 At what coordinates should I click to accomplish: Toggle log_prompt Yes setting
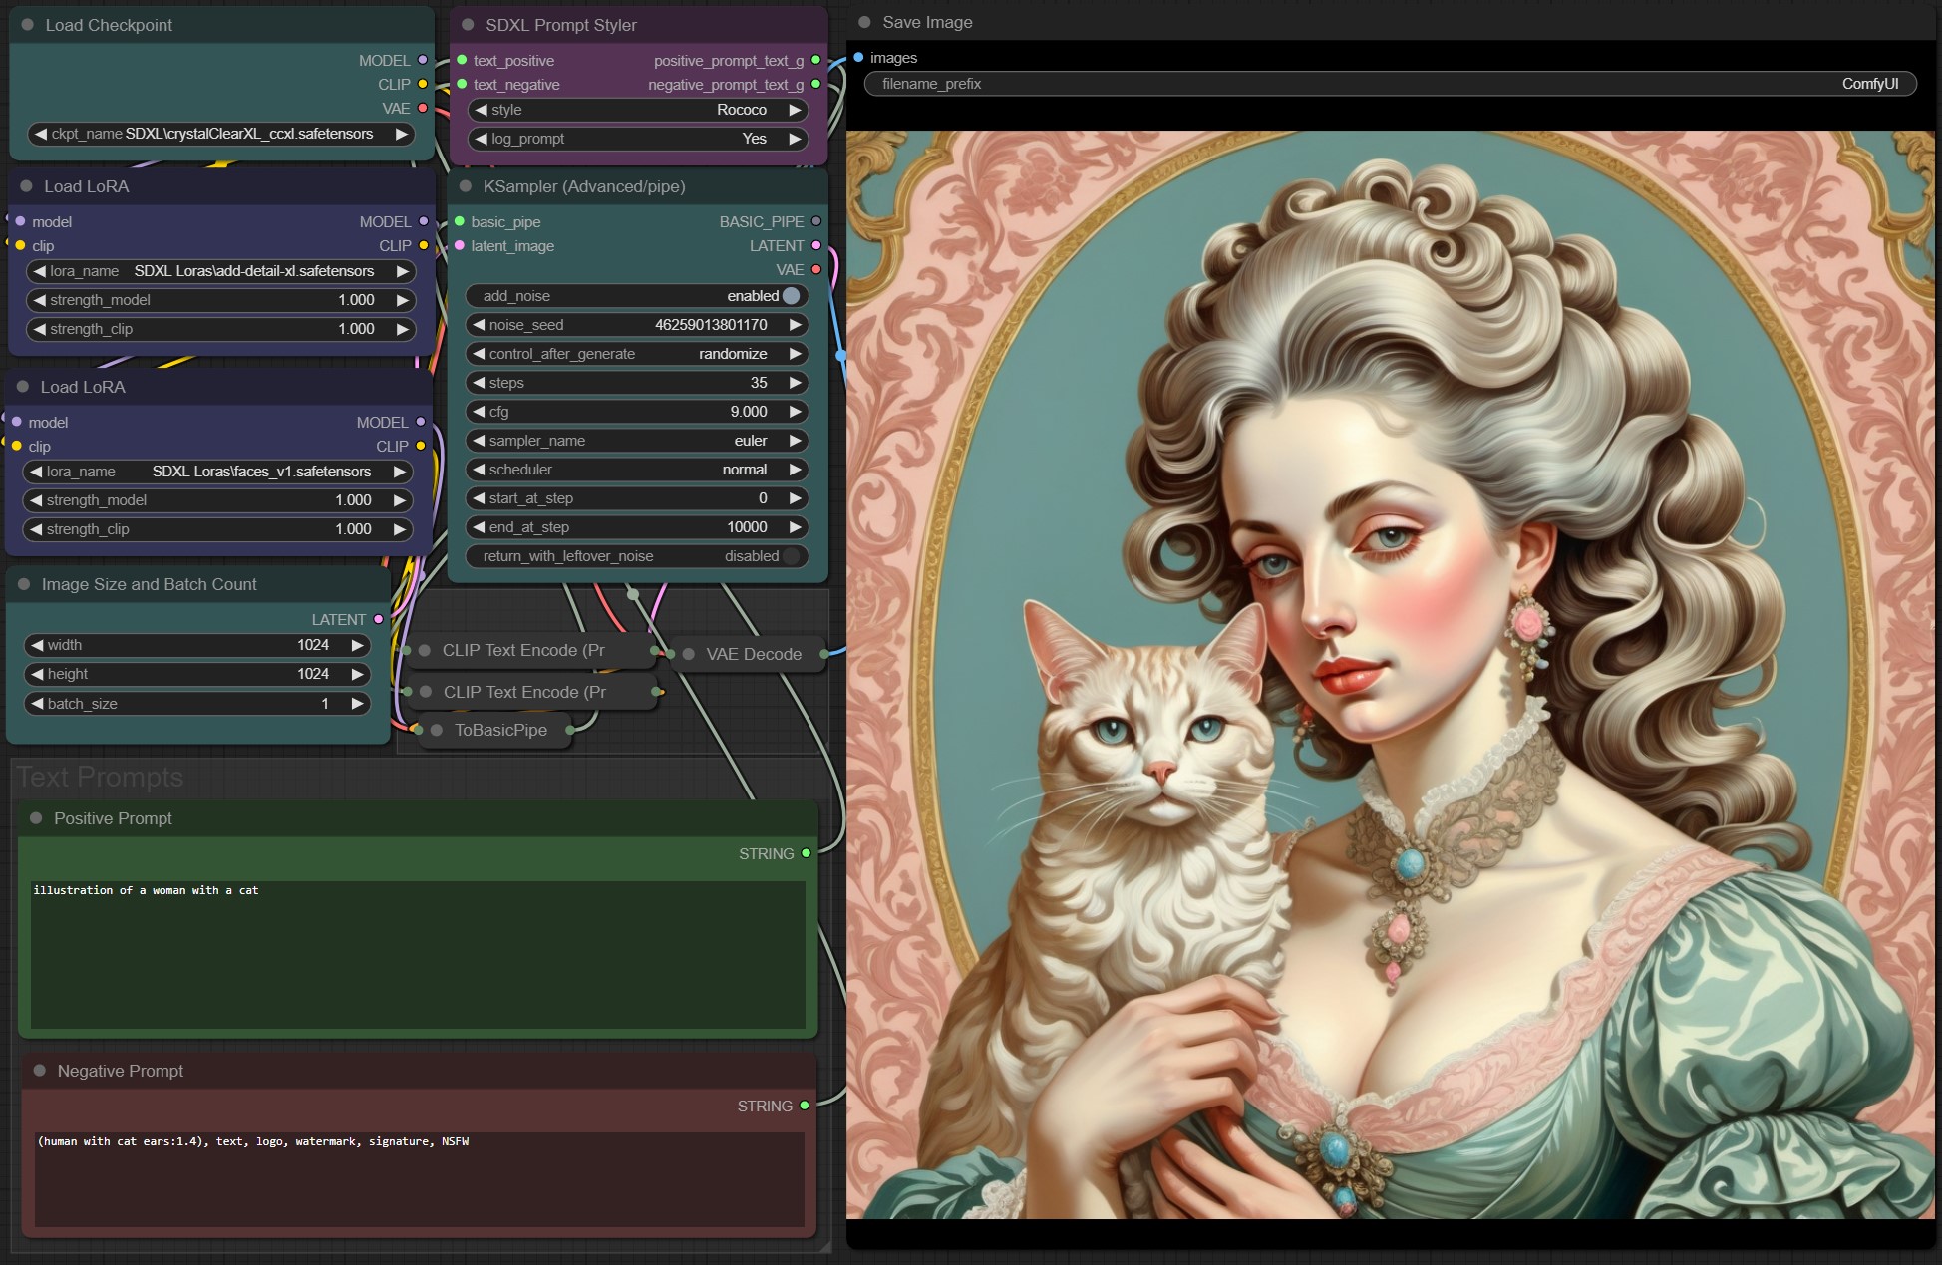[638, 139]
